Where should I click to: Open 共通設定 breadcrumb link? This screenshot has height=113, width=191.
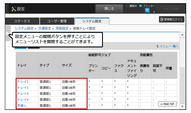(x=45, y=29)
